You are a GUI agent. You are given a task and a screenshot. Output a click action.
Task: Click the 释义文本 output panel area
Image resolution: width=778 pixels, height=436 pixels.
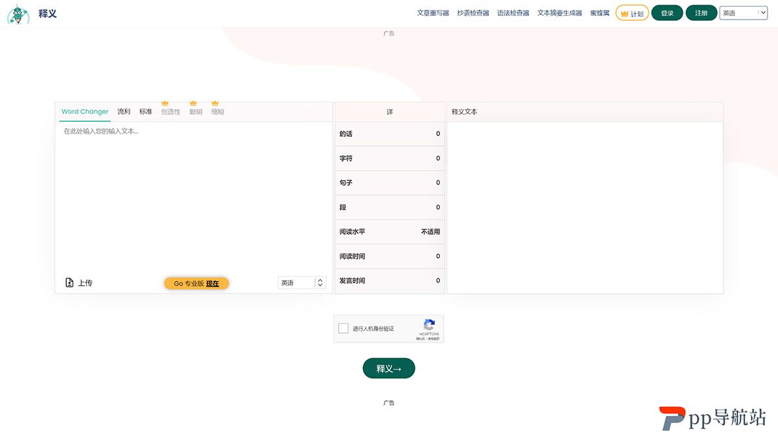point(585,208)
